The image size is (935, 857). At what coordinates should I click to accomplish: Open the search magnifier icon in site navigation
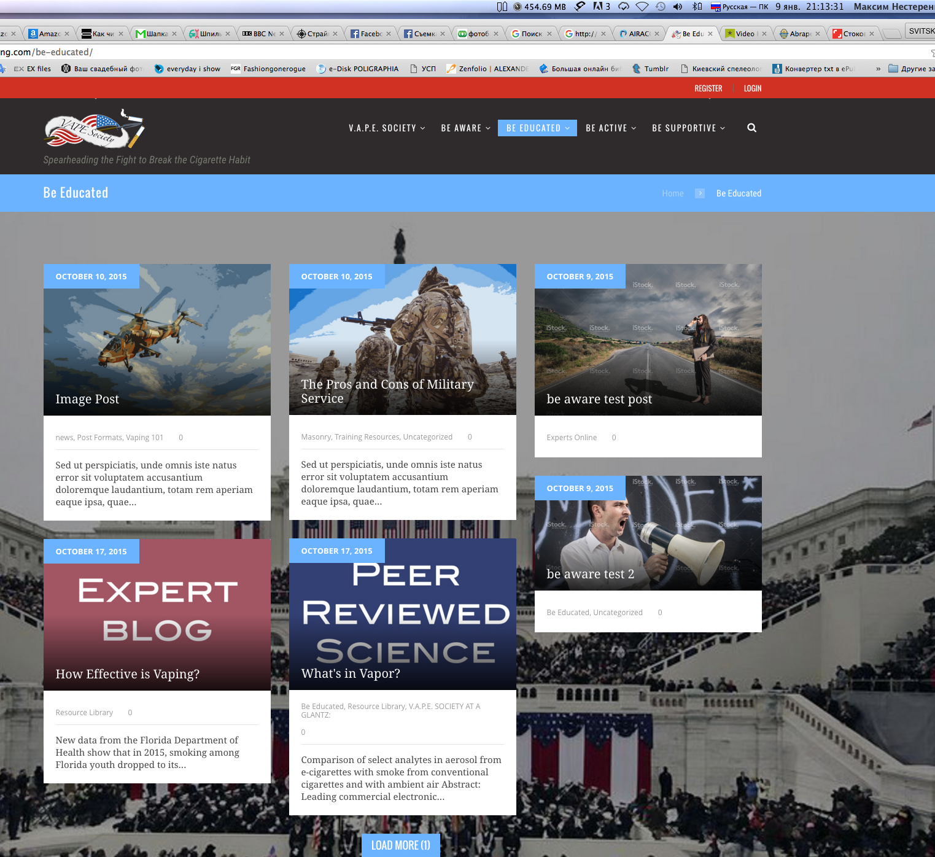751,128
